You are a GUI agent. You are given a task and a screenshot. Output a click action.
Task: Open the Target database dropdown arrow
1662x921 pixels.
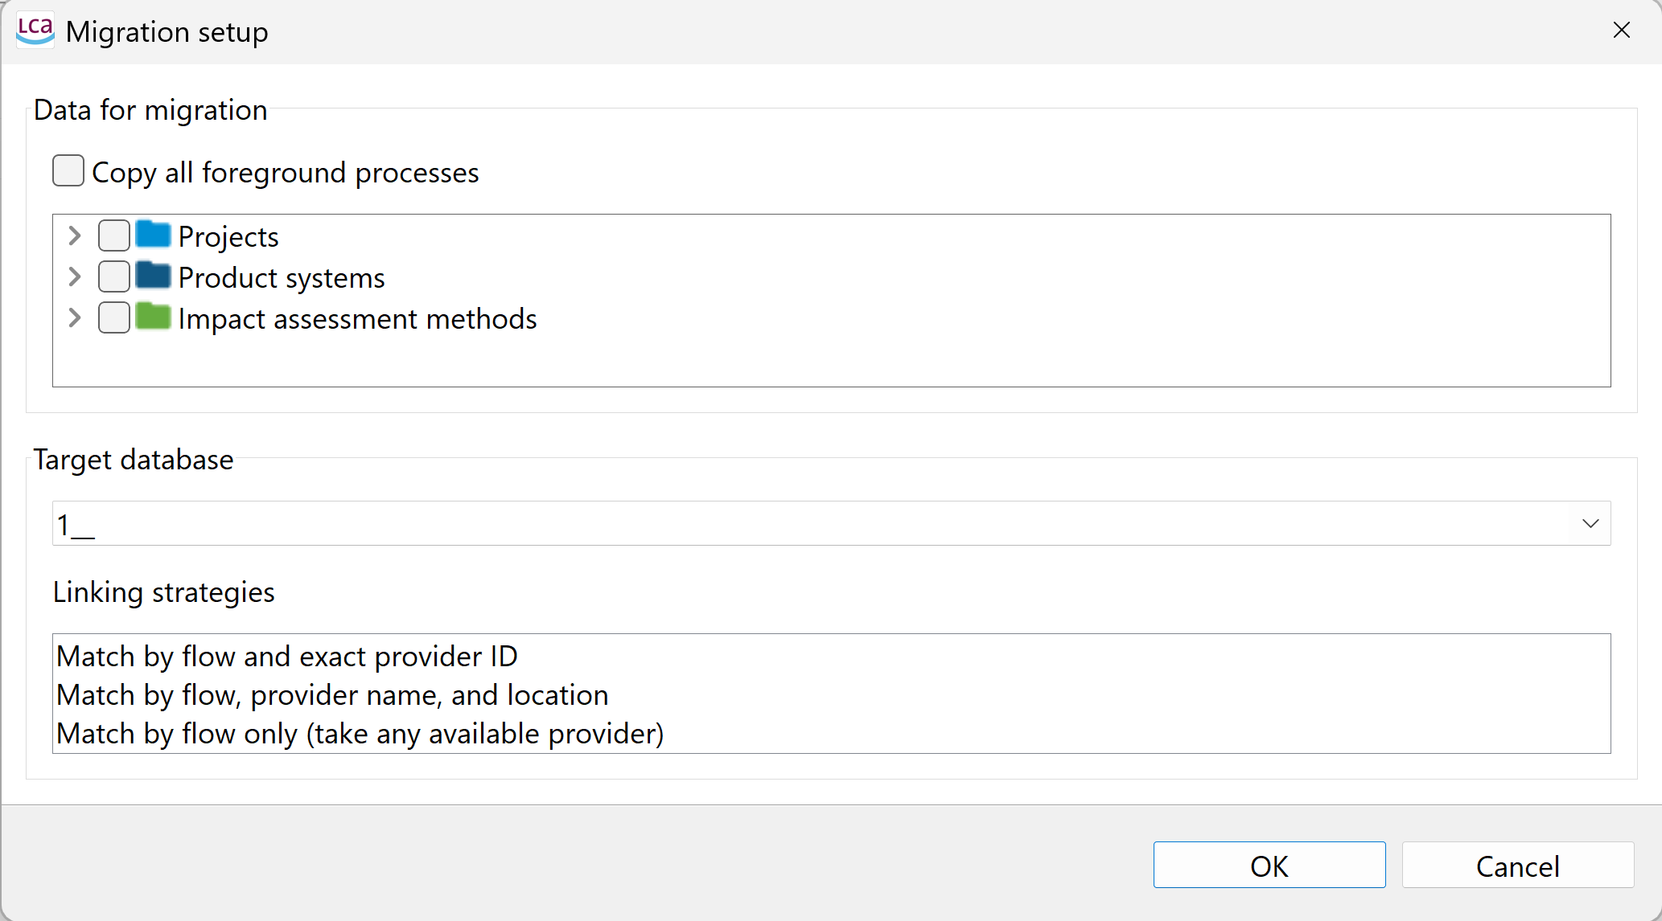coord(1590,523)
